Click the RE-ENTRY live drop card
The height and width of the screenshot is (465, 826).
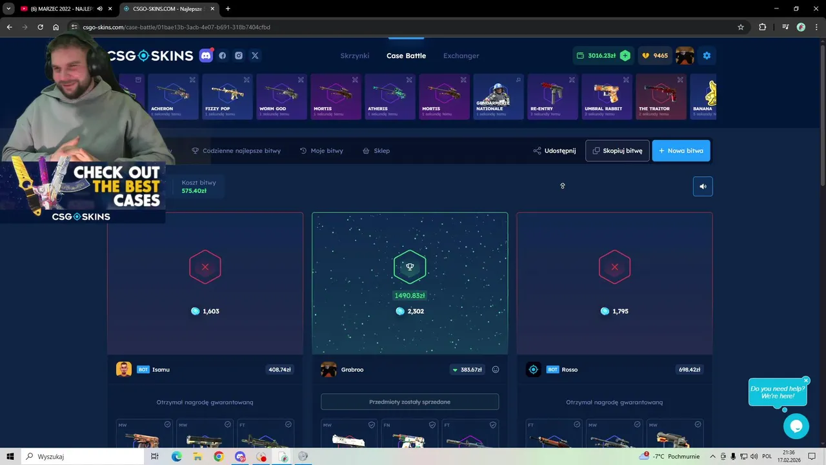click(x=552, y=96)
